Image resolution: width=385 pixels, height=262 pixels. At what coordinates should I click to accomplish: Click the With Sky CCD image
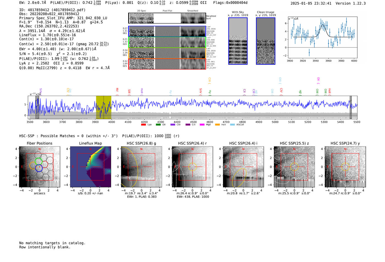coord(238,41)
